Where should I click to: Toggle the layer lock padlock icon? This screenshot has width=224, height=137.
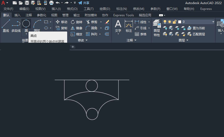[x=174, y=22]
